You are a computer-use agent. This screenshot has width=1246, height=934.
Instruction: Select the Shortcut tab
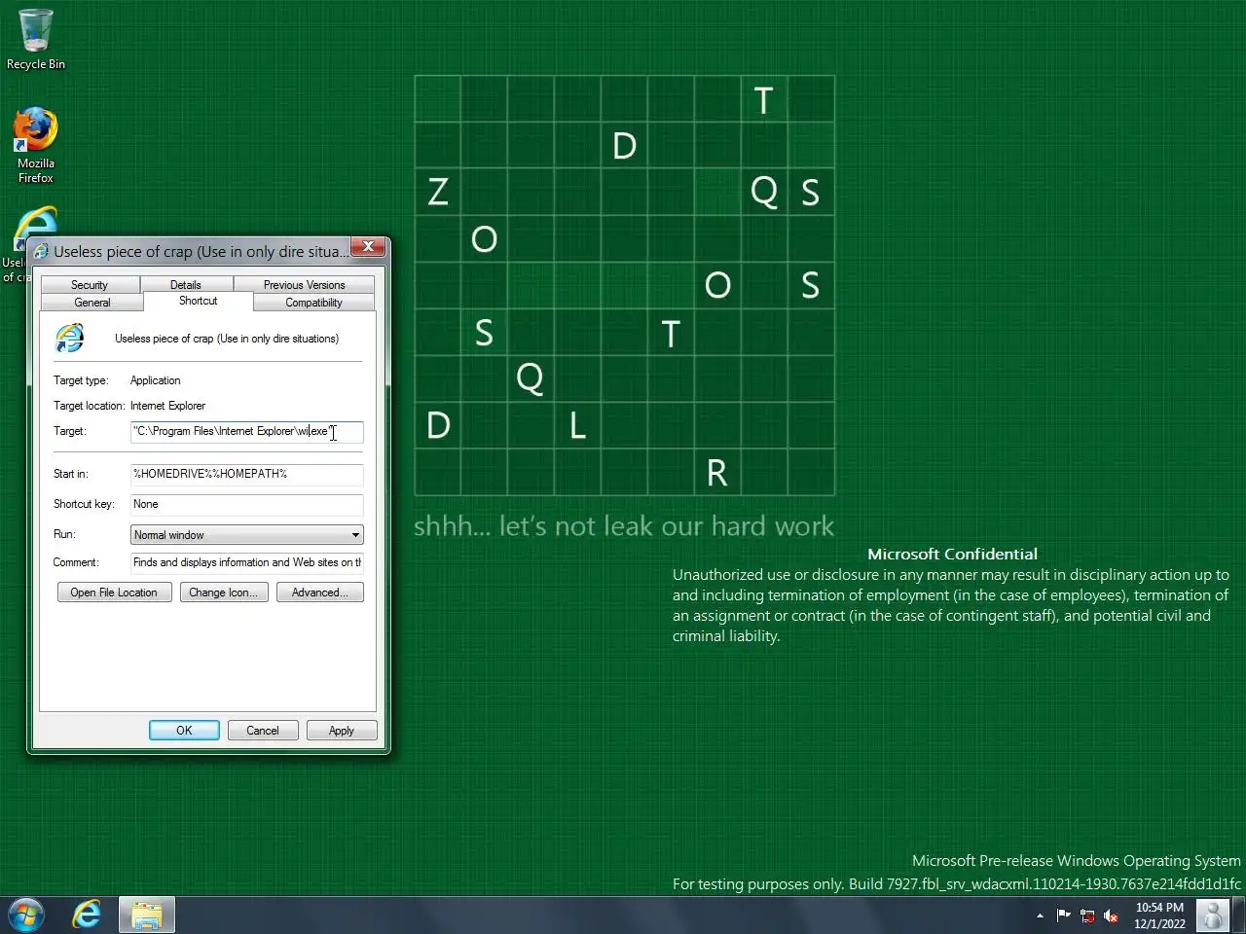[199, 301]
